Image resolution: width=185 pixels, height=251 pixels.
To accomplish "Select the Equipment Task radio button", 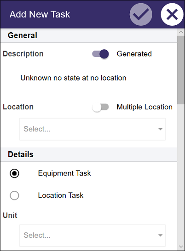I will point(14,173).
